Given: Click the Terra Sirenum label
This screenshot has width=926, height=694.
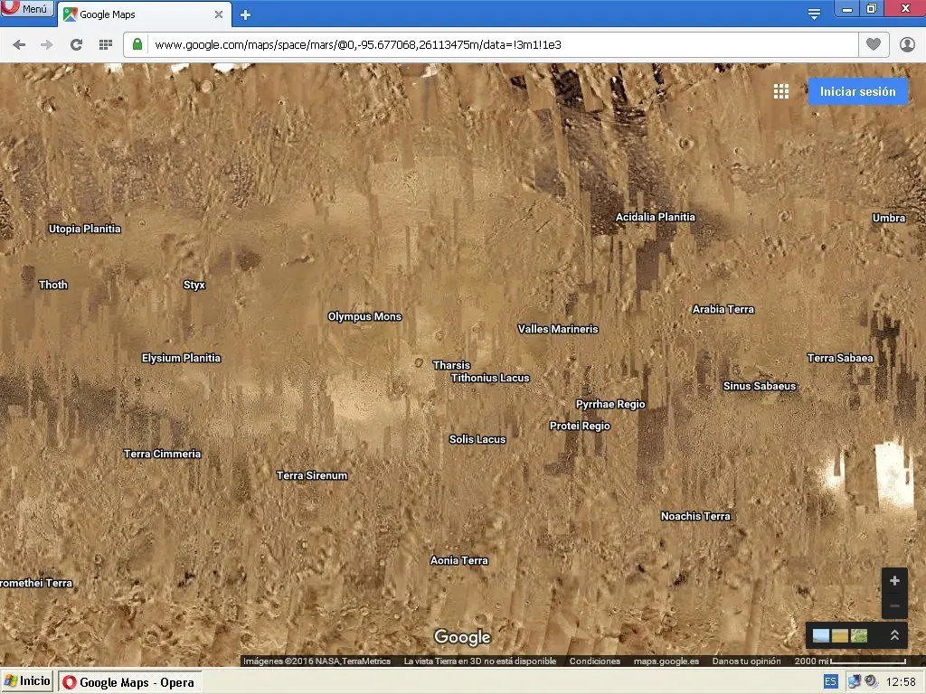Looking at the screenshot, I should (312, 475).
